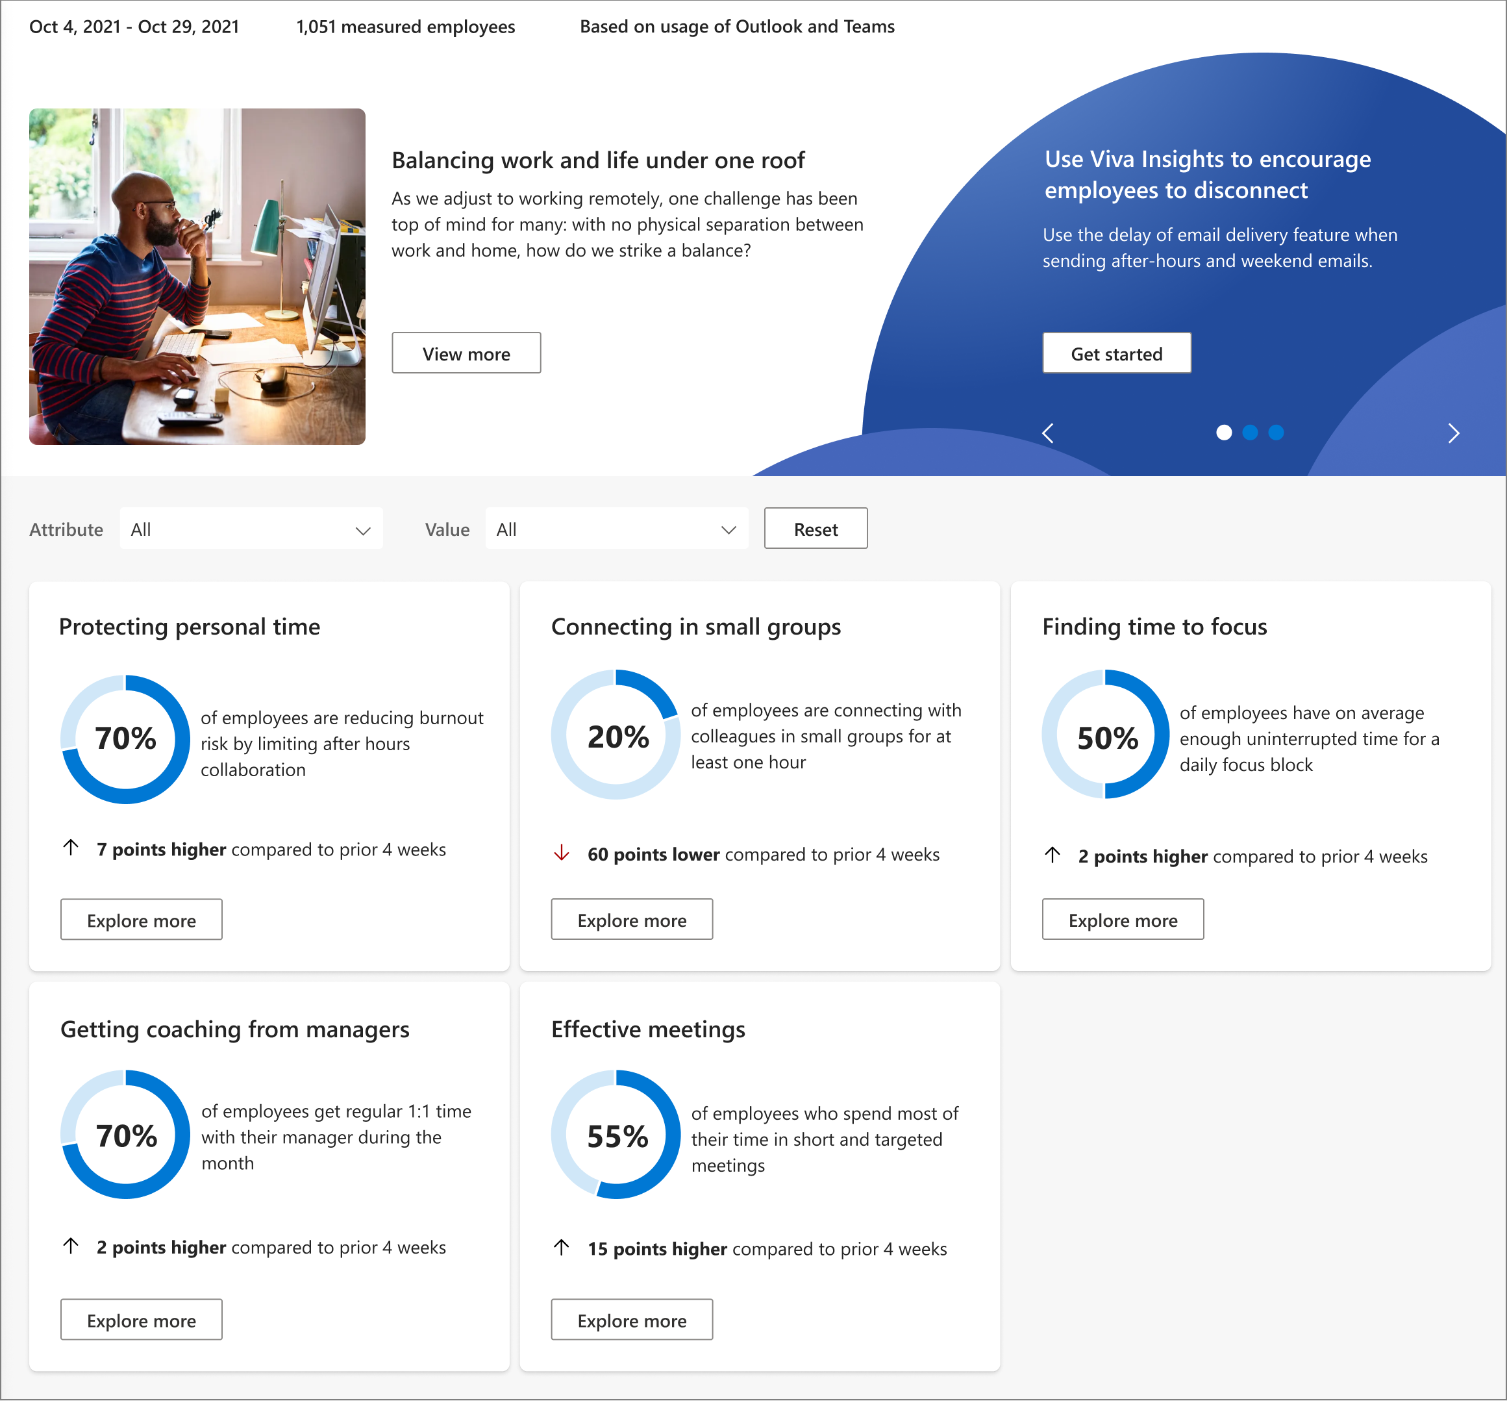Click the up arrow beside 15 points higher

(562, 1247)
